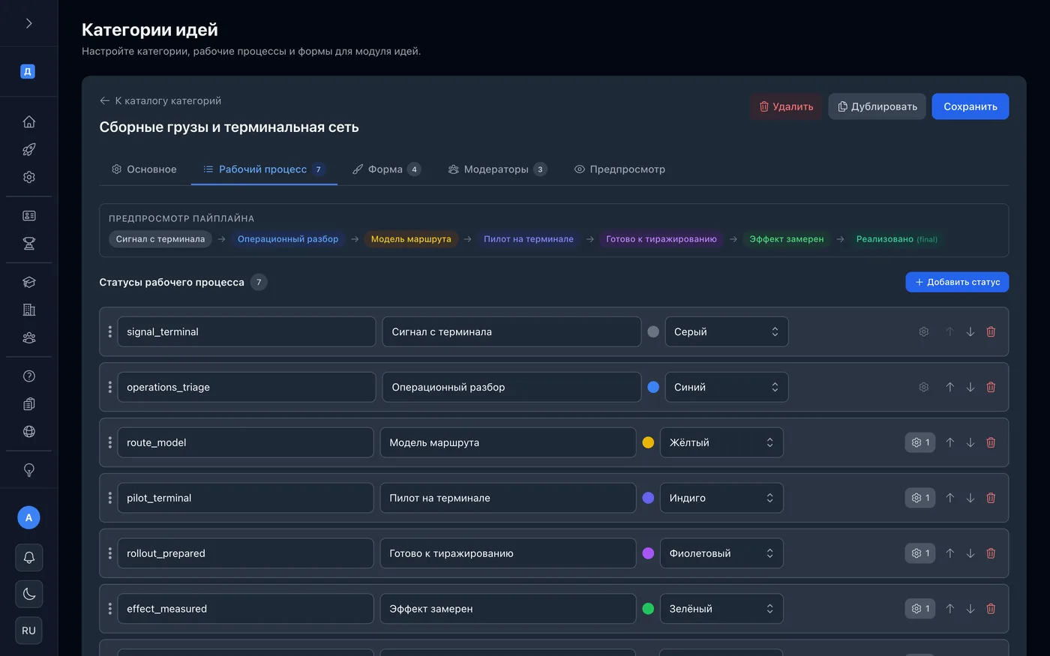This screenshot has width=1050, height=656.
Task: Grab drag handle of signal_terminal row
Action: (109, 331)
